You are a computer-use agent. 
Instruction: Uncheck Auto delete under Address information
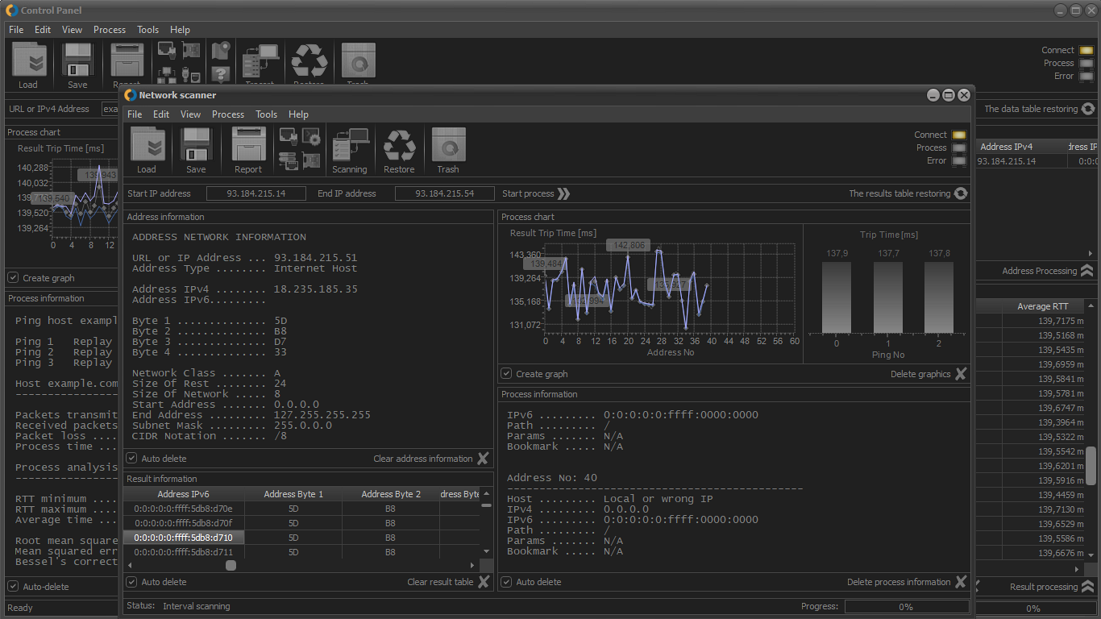point(132,459)
